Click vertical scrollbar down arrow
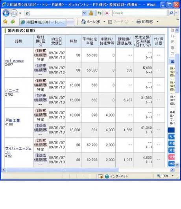Image resolution: width=181 pixels, height=209 pixels. coord(177,165)
